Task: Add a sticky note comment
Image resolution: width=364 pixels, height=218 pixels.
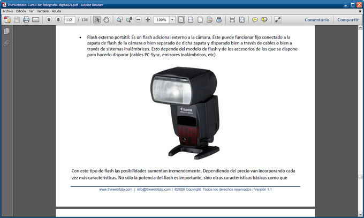Action: [x=255, y=20]
